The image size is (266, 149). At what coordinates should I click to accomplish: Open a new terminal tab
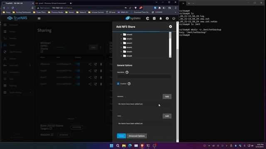pos(189,3)
